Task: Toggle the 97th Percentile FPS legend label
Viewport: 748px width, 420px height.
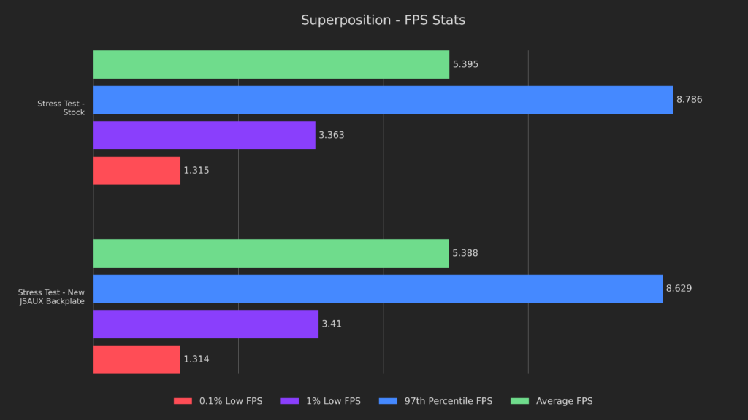Action: click(449, 401)
